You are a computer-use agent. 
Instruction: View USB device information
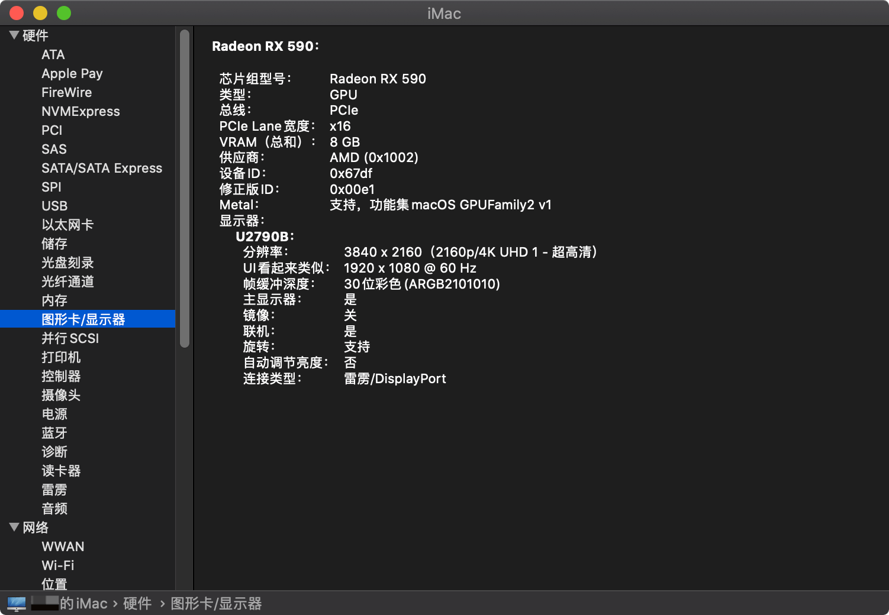[54, 206]
